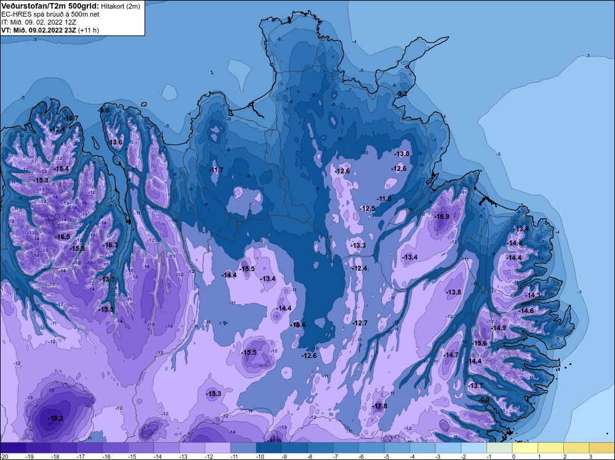Click the EC-HRES spá brúuð á 500m net line

coord(50,14)
